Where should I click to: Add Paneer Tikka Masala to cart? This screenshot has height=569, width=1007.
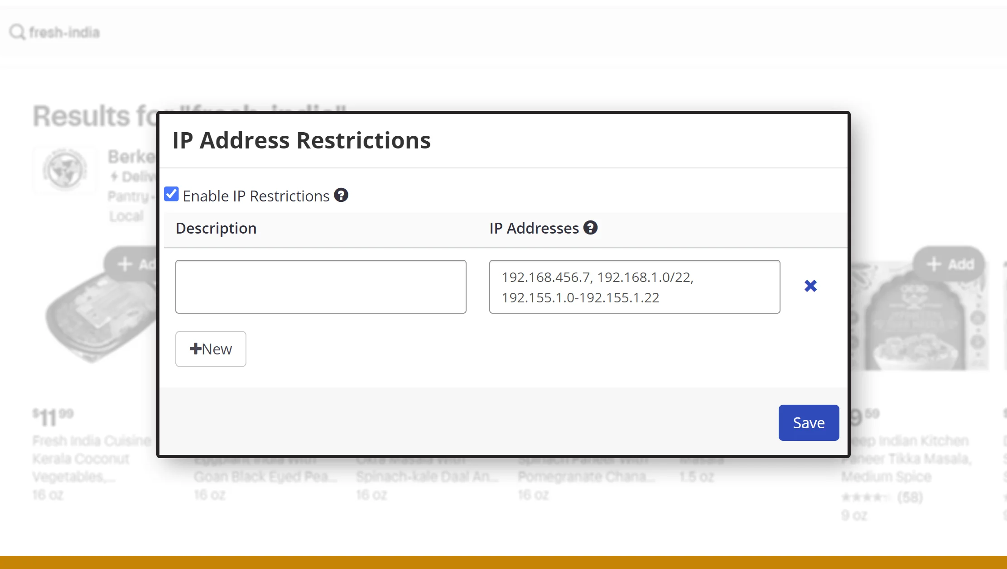[949, 264]
